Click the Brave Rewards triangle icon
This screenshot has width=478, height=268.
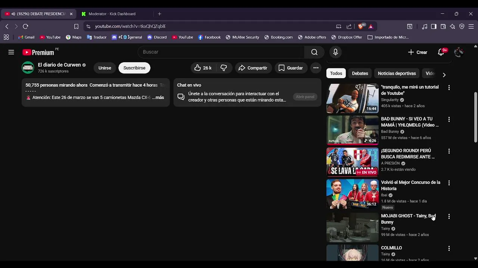371,26
